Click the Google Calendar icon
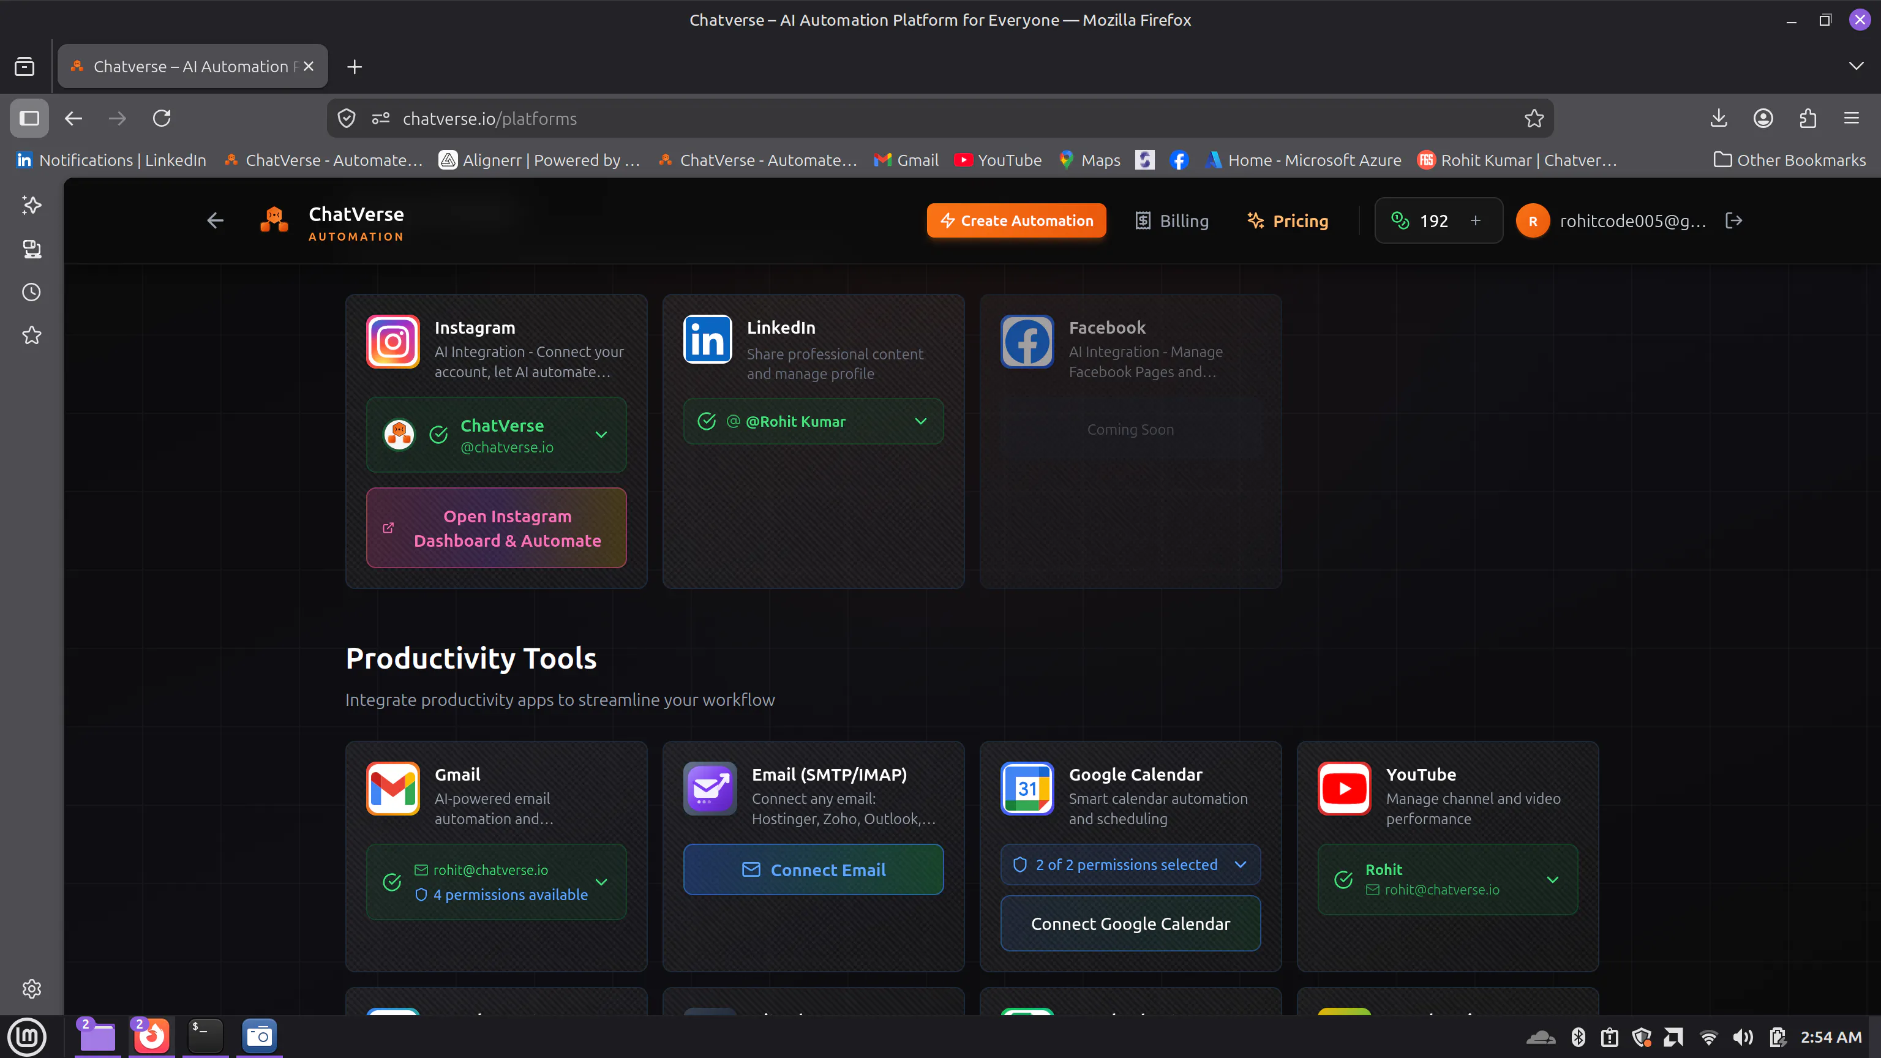The image size is (1881, 1058). click(1027, 789)
